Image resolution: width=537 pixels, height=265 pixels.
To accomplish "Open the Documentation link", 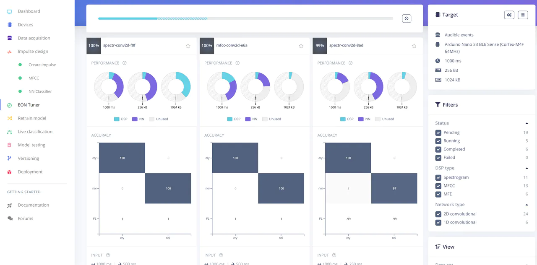I will pos(34,205).
